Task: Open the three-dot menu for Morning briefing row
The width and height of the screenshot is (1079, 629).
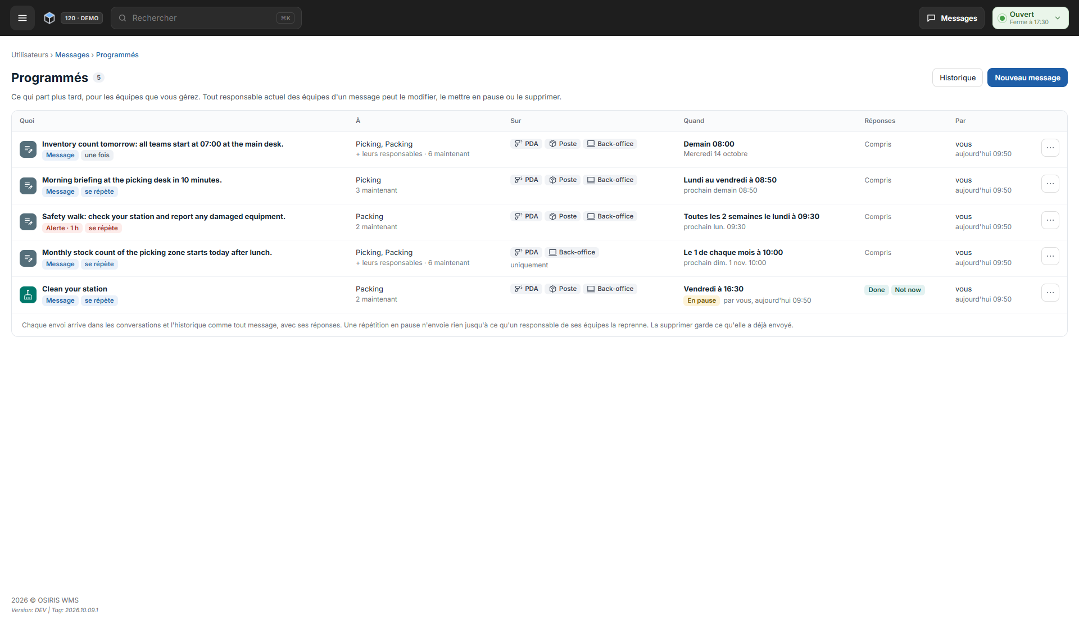Action: coord(1050,184)
